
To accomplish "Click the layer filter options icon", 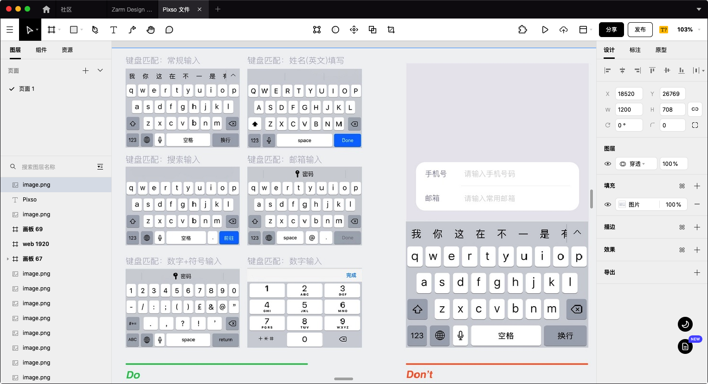I will (x=100, y=167).
